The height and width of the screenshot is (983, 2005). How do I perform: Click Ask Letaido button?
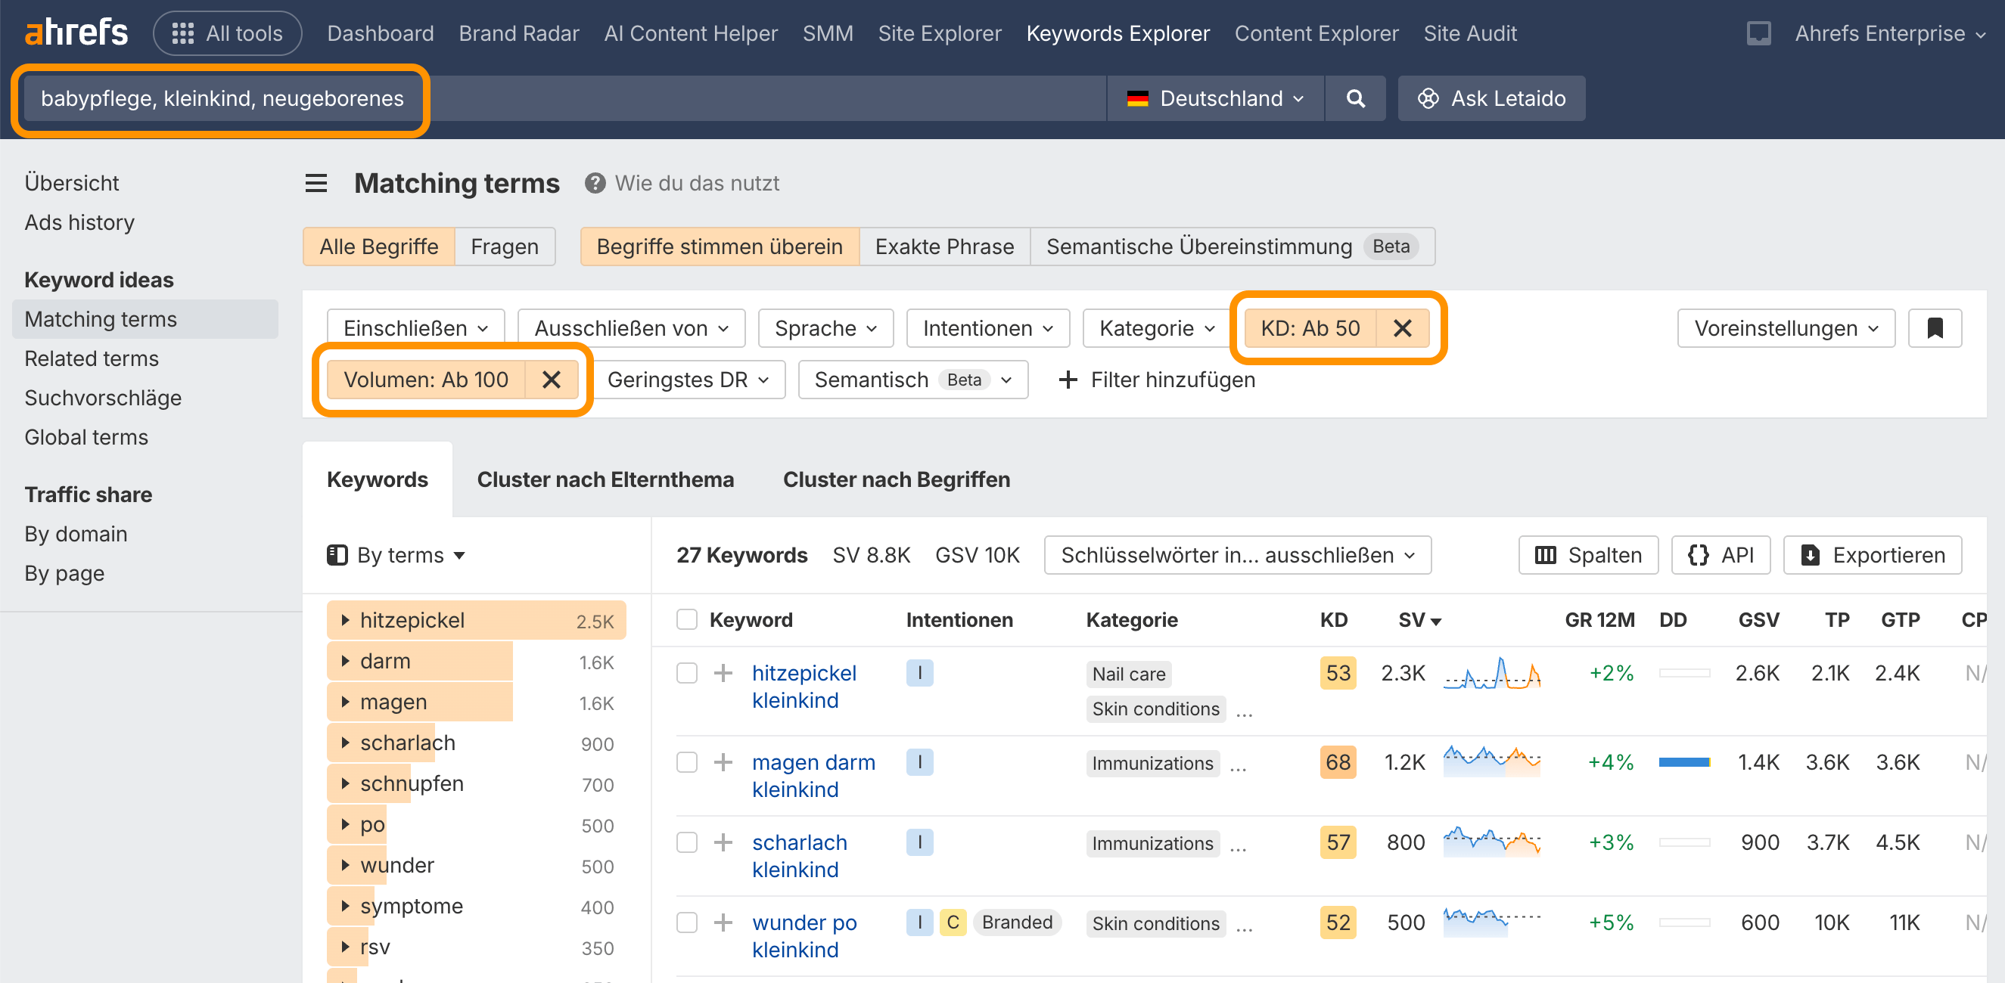[1491, 99]
